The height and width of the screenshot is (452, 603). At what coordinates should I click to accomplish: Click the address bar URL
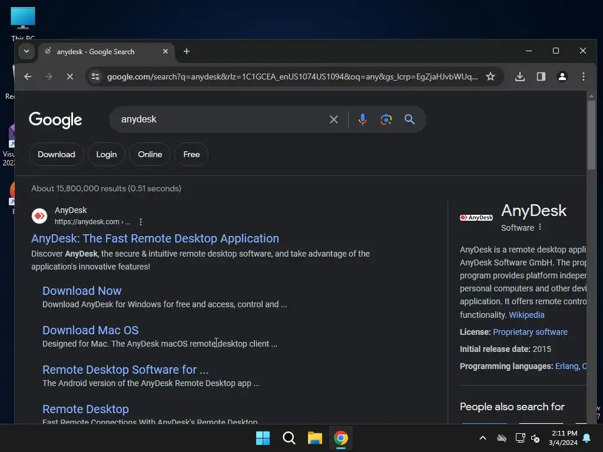coord(292,77)
